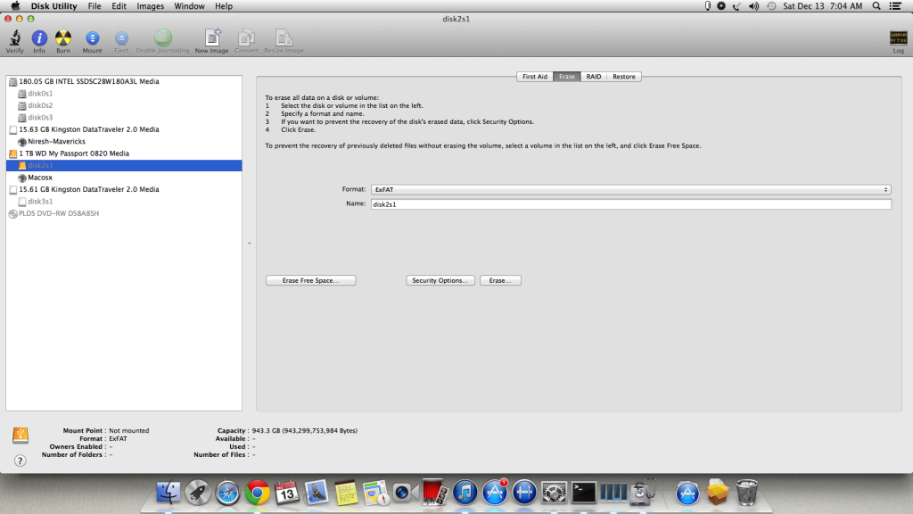
Task: Select disk3s1 partition in sidebar
Action: [x=124, y=201]
